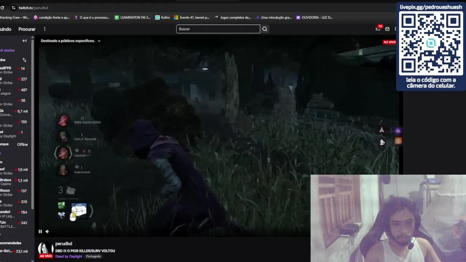The image size is (466, 262).
Task: Expand 'Destinado a públicos específicos' dropdown
Action: [71, 41]
